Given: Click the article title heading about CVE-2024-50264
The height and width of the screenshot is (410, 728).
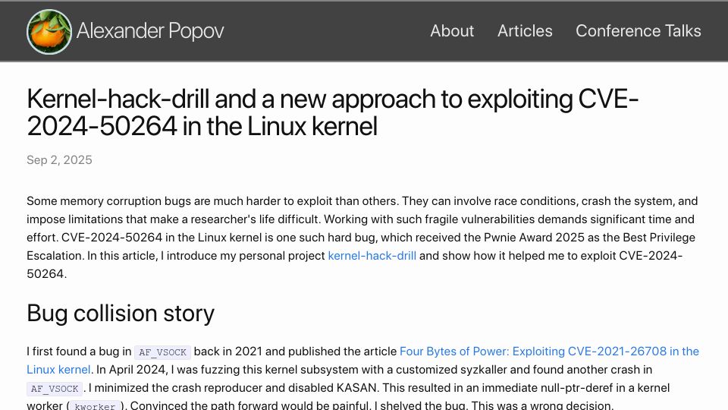Looking at the screenshot, I should point(332,112).
